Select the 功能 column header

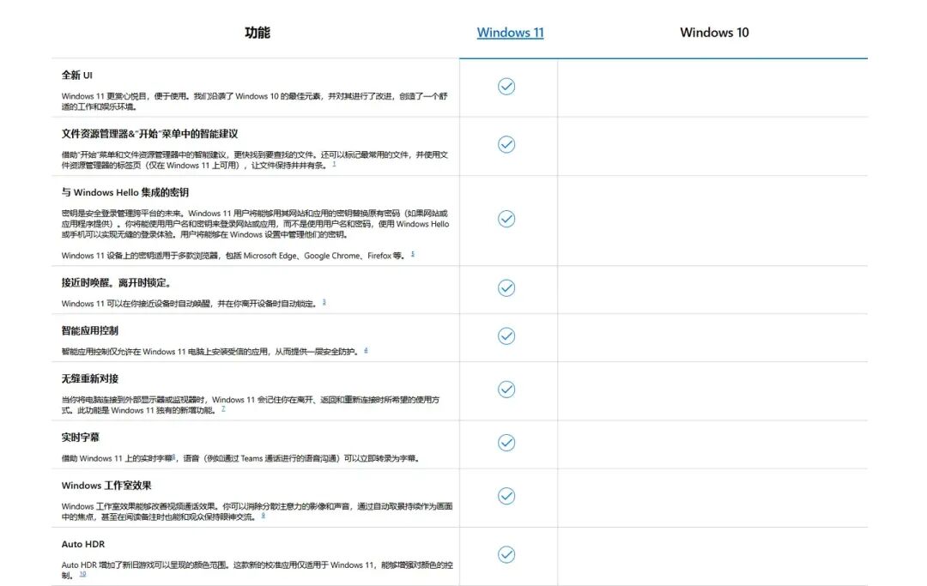click(257, 33)
